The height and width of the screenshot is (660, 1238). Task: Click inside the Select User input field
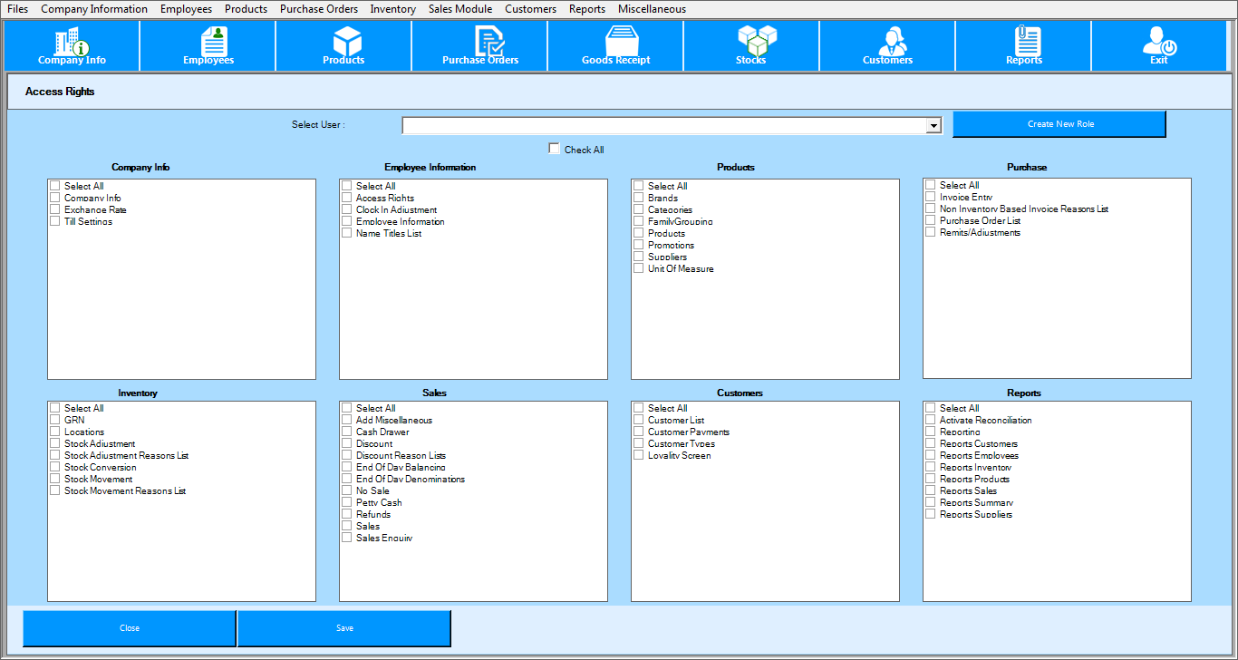pos(662,125)
